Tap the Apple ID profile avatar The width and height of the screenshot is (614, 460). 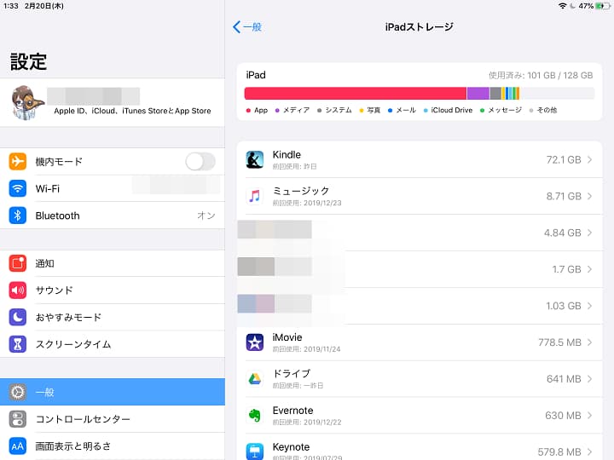(x=27, y=102)
